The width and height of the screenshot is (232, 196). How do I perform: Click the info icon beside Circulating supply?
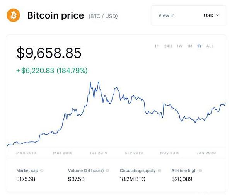159,170
